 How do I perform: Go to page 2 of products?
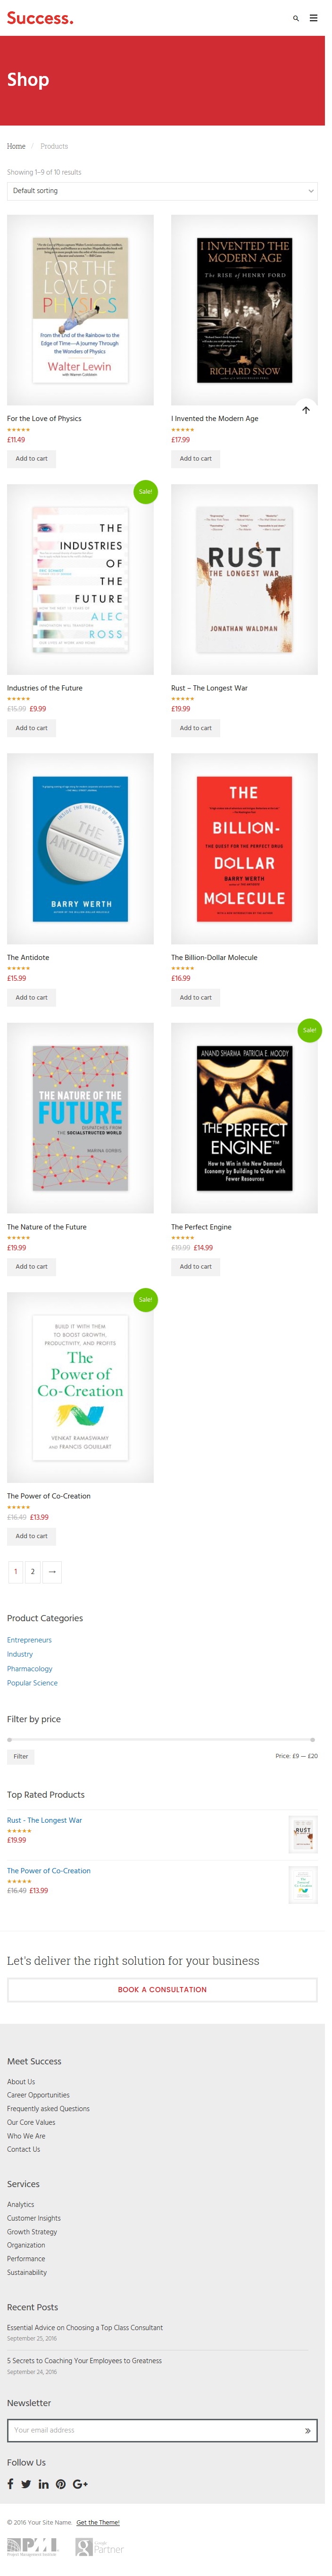point(33,1571)
